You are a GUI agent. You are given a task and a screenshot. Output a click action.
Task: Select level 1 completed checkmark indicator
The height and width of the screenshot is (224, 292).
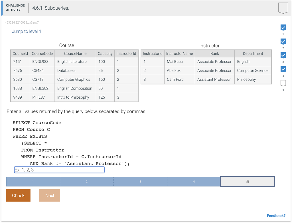click(x=283, y=28)
